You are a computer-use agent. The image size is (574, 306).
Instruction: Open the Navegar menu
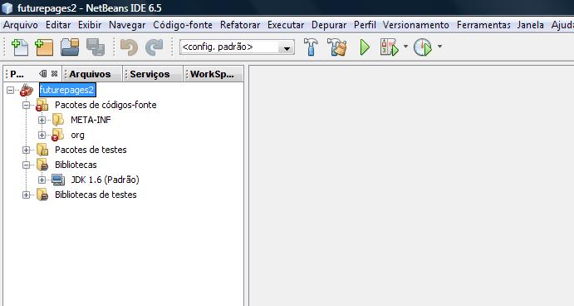tap(127, 25)
